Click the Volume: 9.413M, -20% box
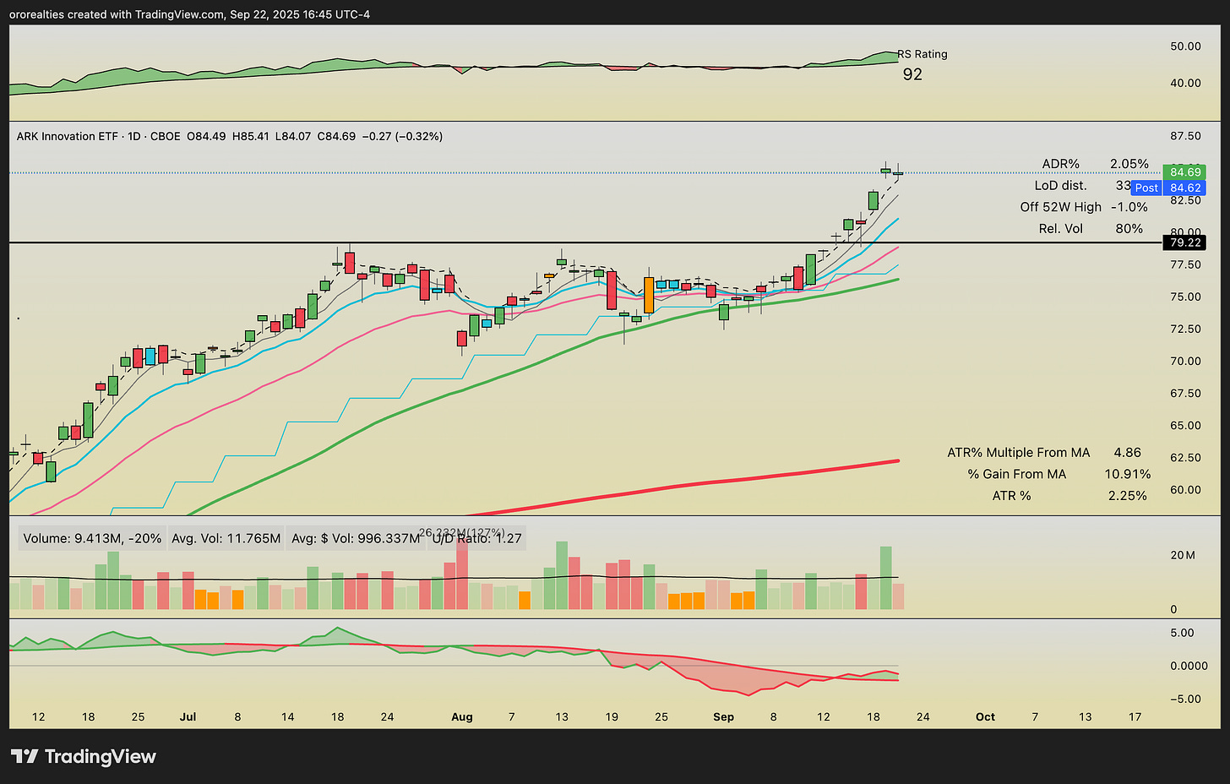 (92, 538)
